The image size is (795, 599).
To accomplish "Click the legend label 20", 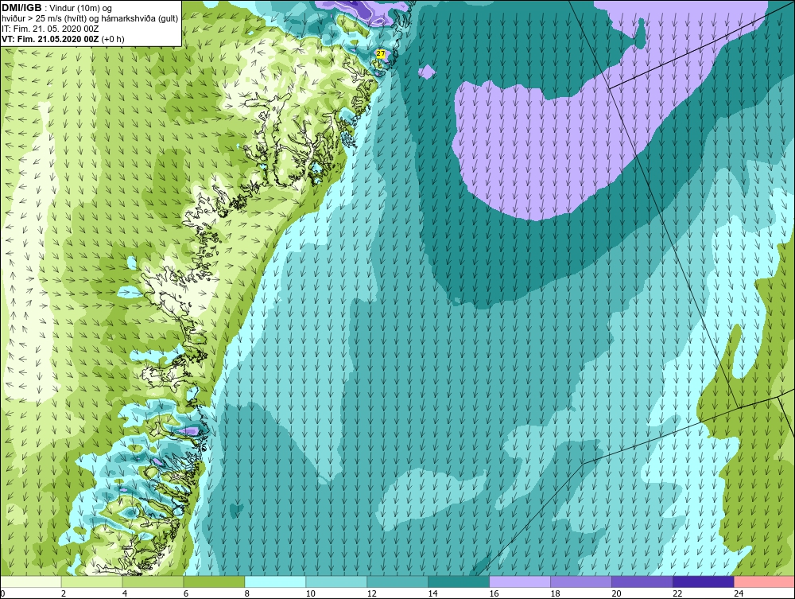I will (x=617, y=593).
